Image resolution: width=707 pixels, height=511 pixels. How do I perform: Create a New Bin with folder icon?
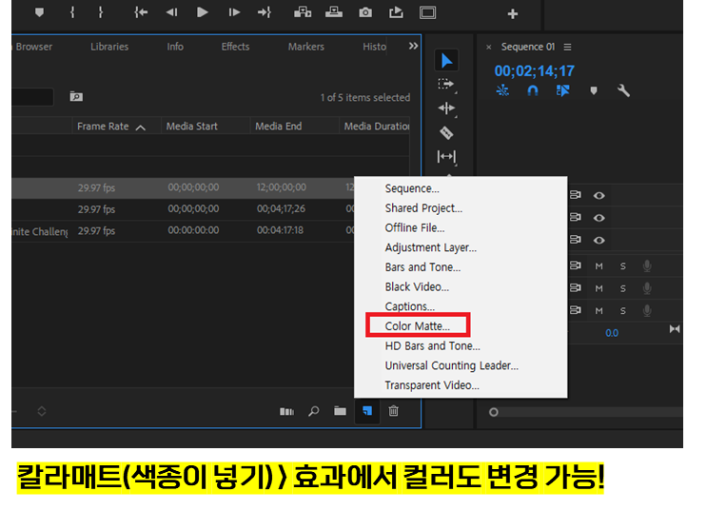pos(340,411)
